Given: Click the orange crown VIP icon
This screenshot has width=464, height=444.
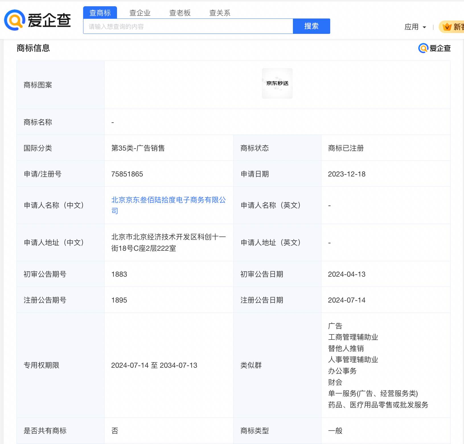Looking at the screenshot, I should click(x=446, y=27).
